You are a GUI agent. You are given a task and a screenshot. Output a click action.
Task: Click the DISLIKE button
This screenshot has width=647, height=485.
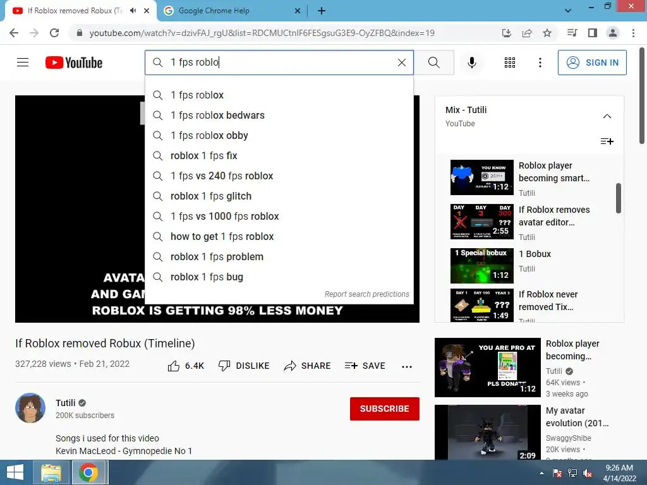(244, 366)
